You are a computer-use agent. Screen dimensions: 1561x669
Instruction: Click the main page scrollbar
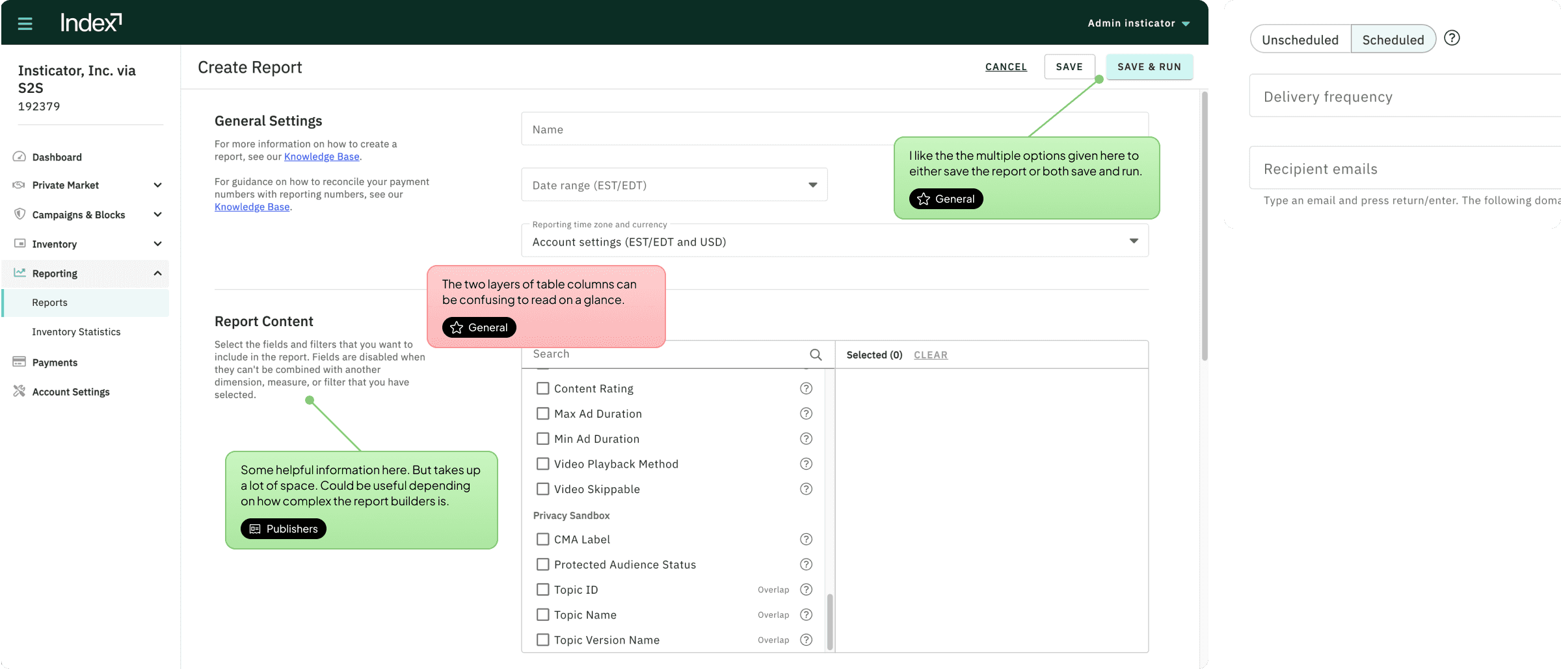pos(1205,226)
